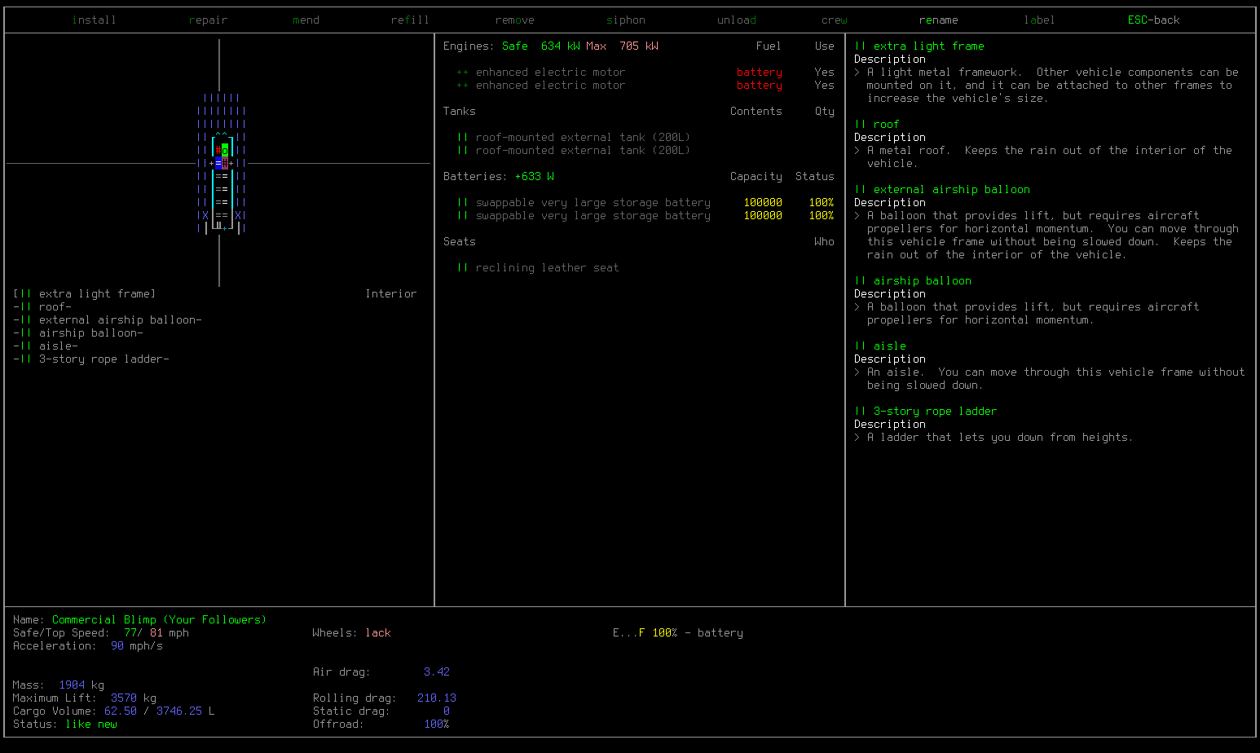Select rename to change vehicle name
Viewport: 1260px width, 753px height.
click(938, 20)
